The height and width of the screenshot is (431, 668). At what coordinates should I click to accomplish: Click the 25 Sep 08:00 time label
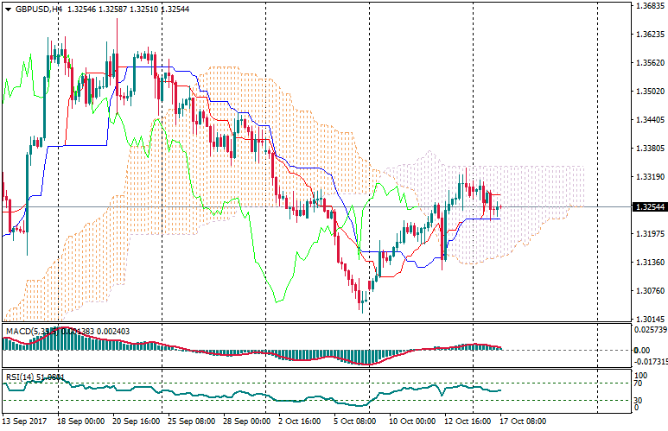(191, 421)
